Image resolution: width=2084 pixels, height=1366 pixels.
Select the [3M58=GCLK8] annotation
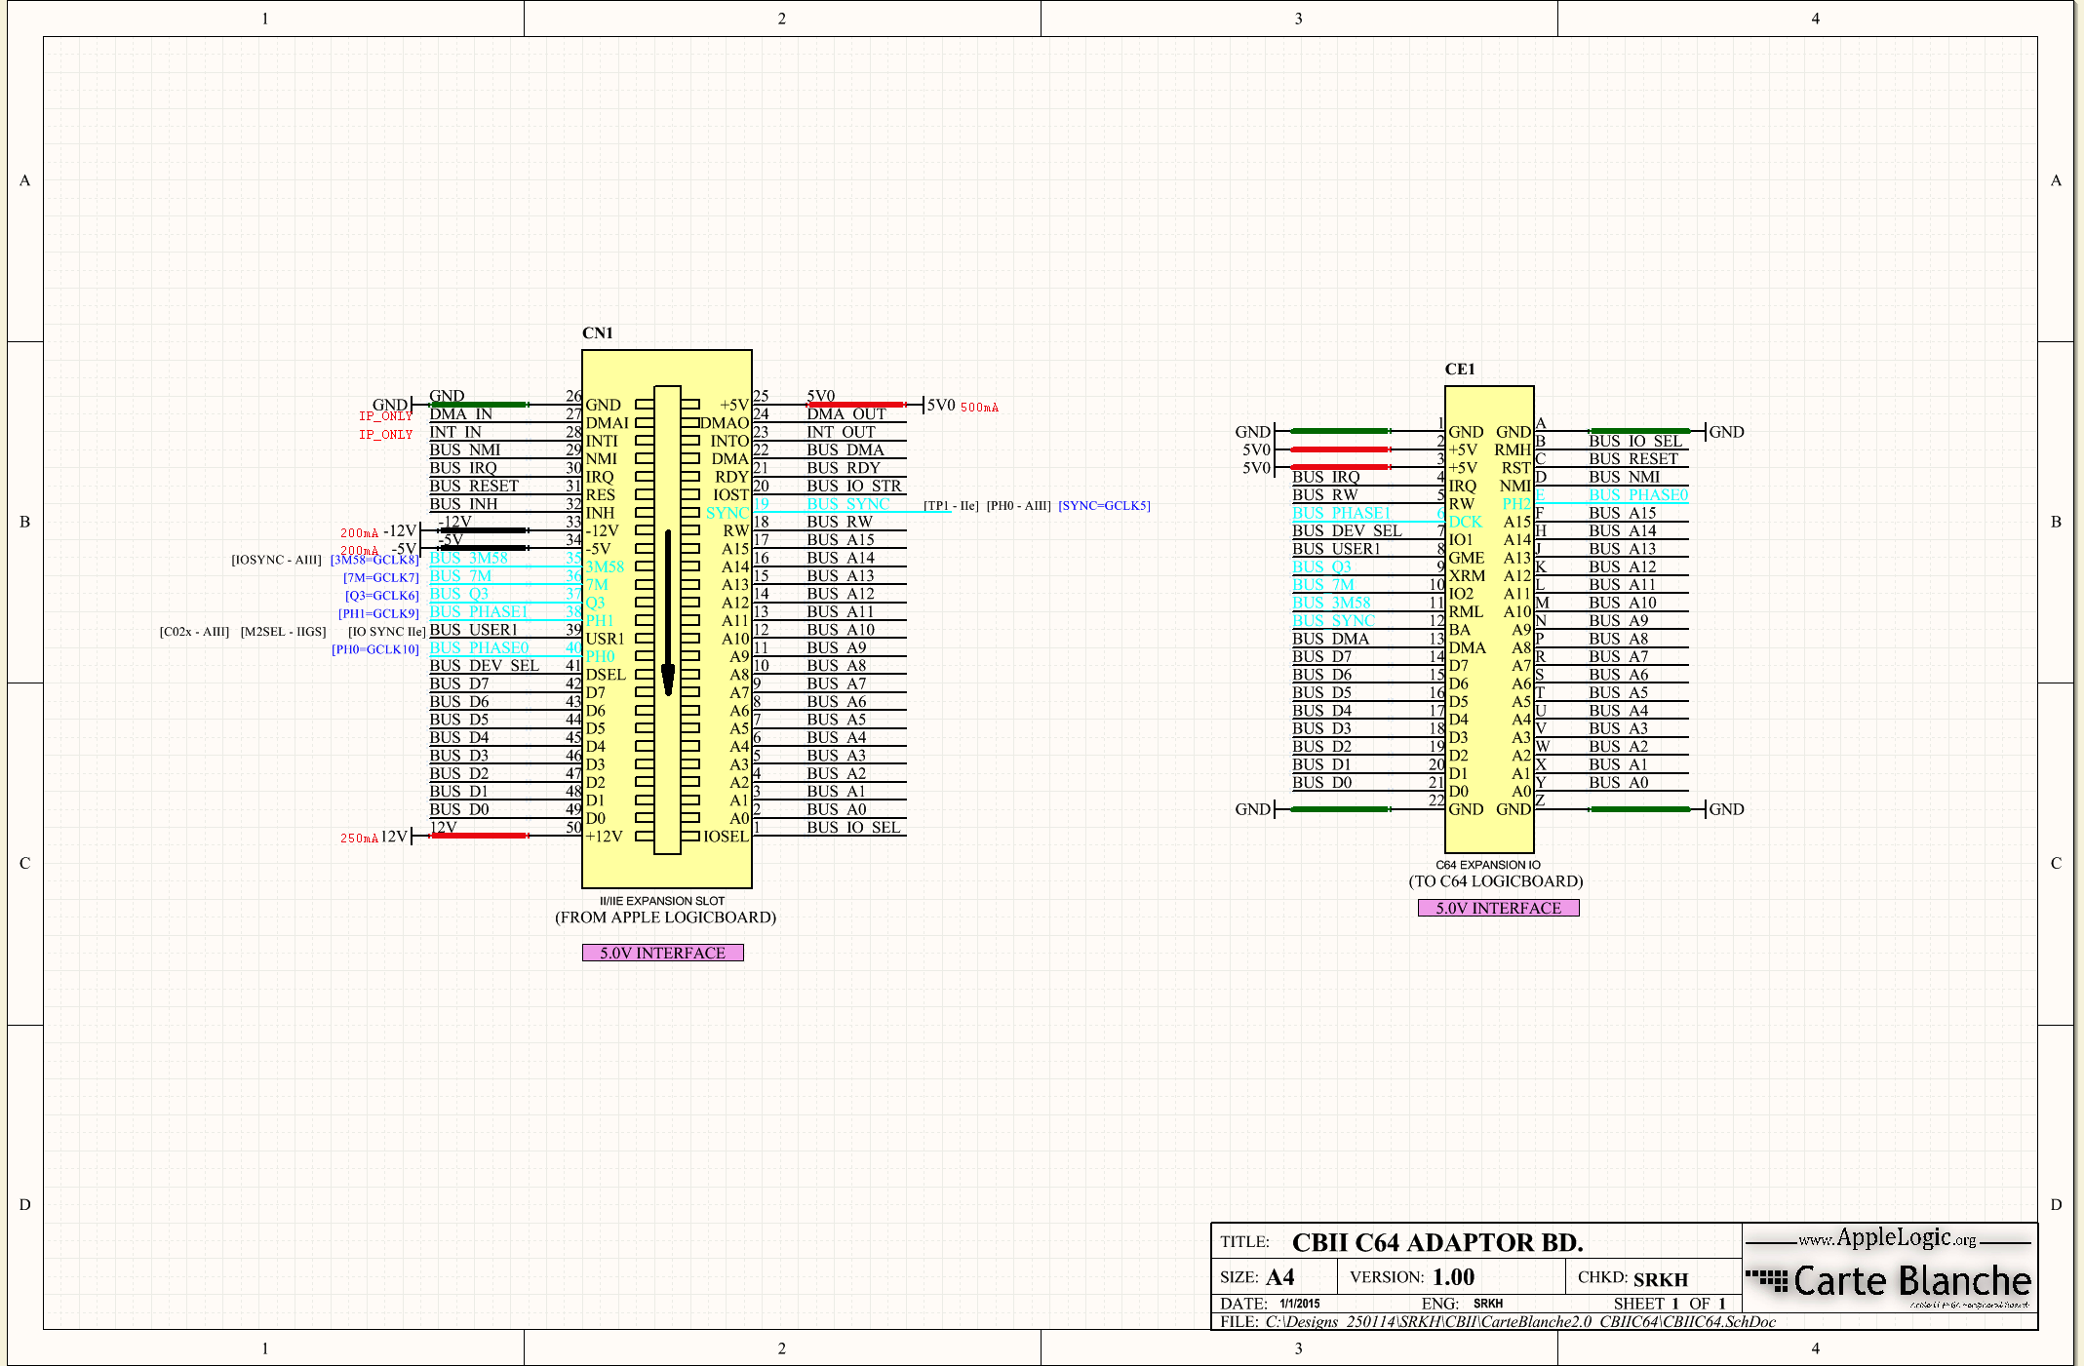[x=374, y=560]
